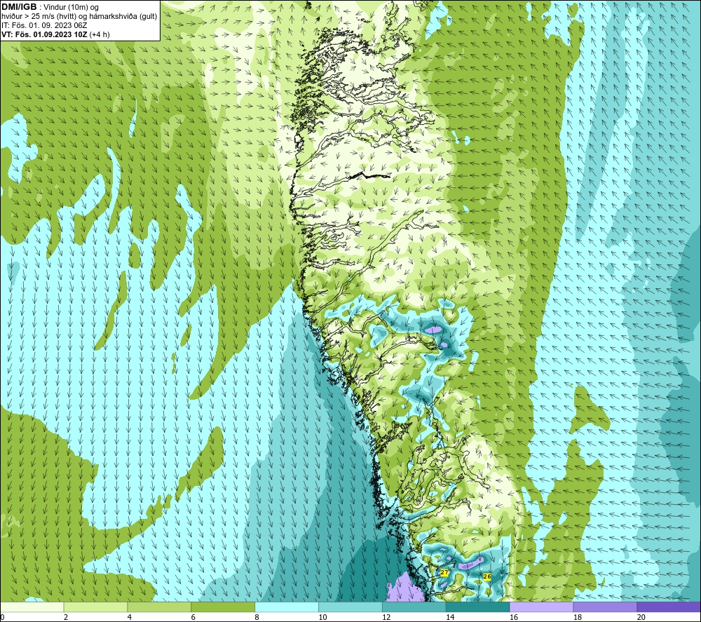The width and height of the screenshot is (701, 622).
Task: Select the above 20 m/s dark purple swatch
Action: pos(669,607)
